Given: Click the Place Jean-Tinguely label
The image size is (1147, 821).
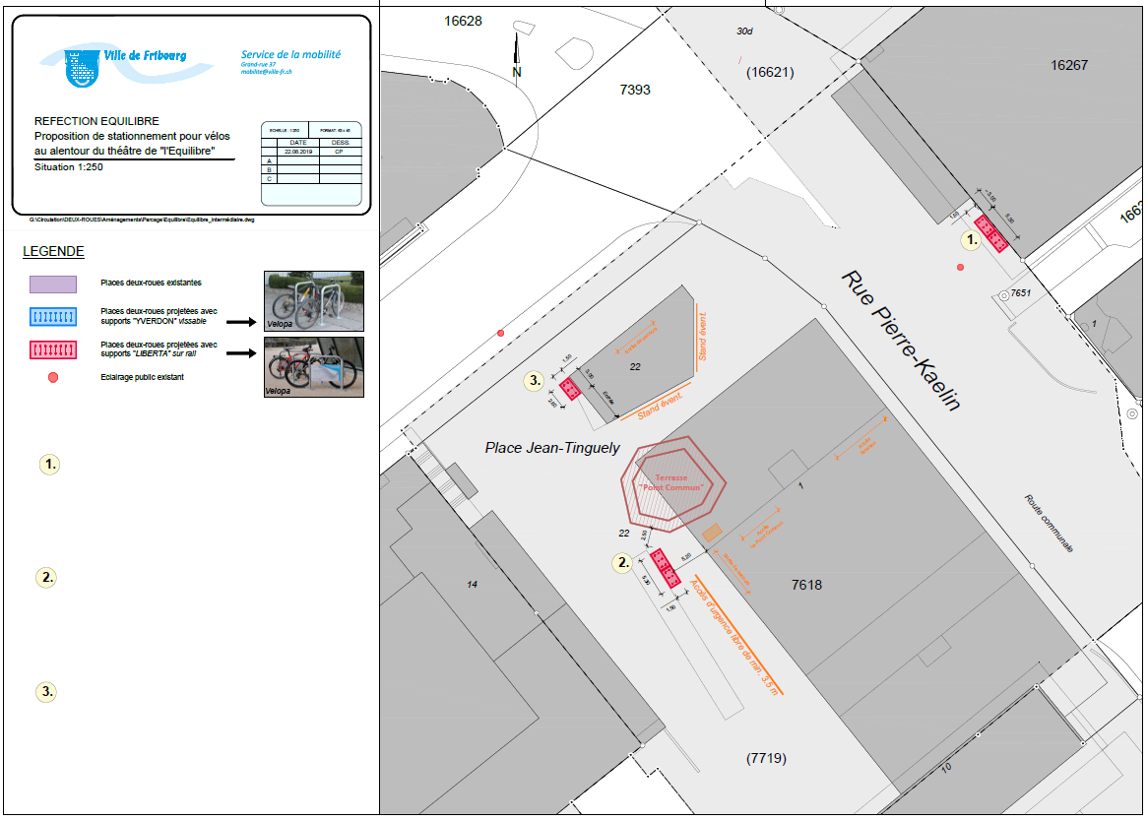Looking at the screenshot, I should [552, 448].
